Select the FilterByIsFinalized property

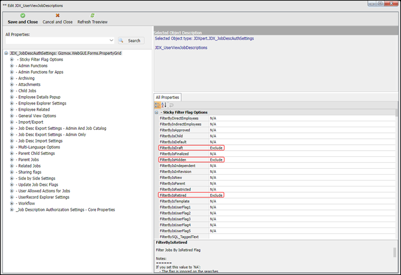(x=174, y=154)
